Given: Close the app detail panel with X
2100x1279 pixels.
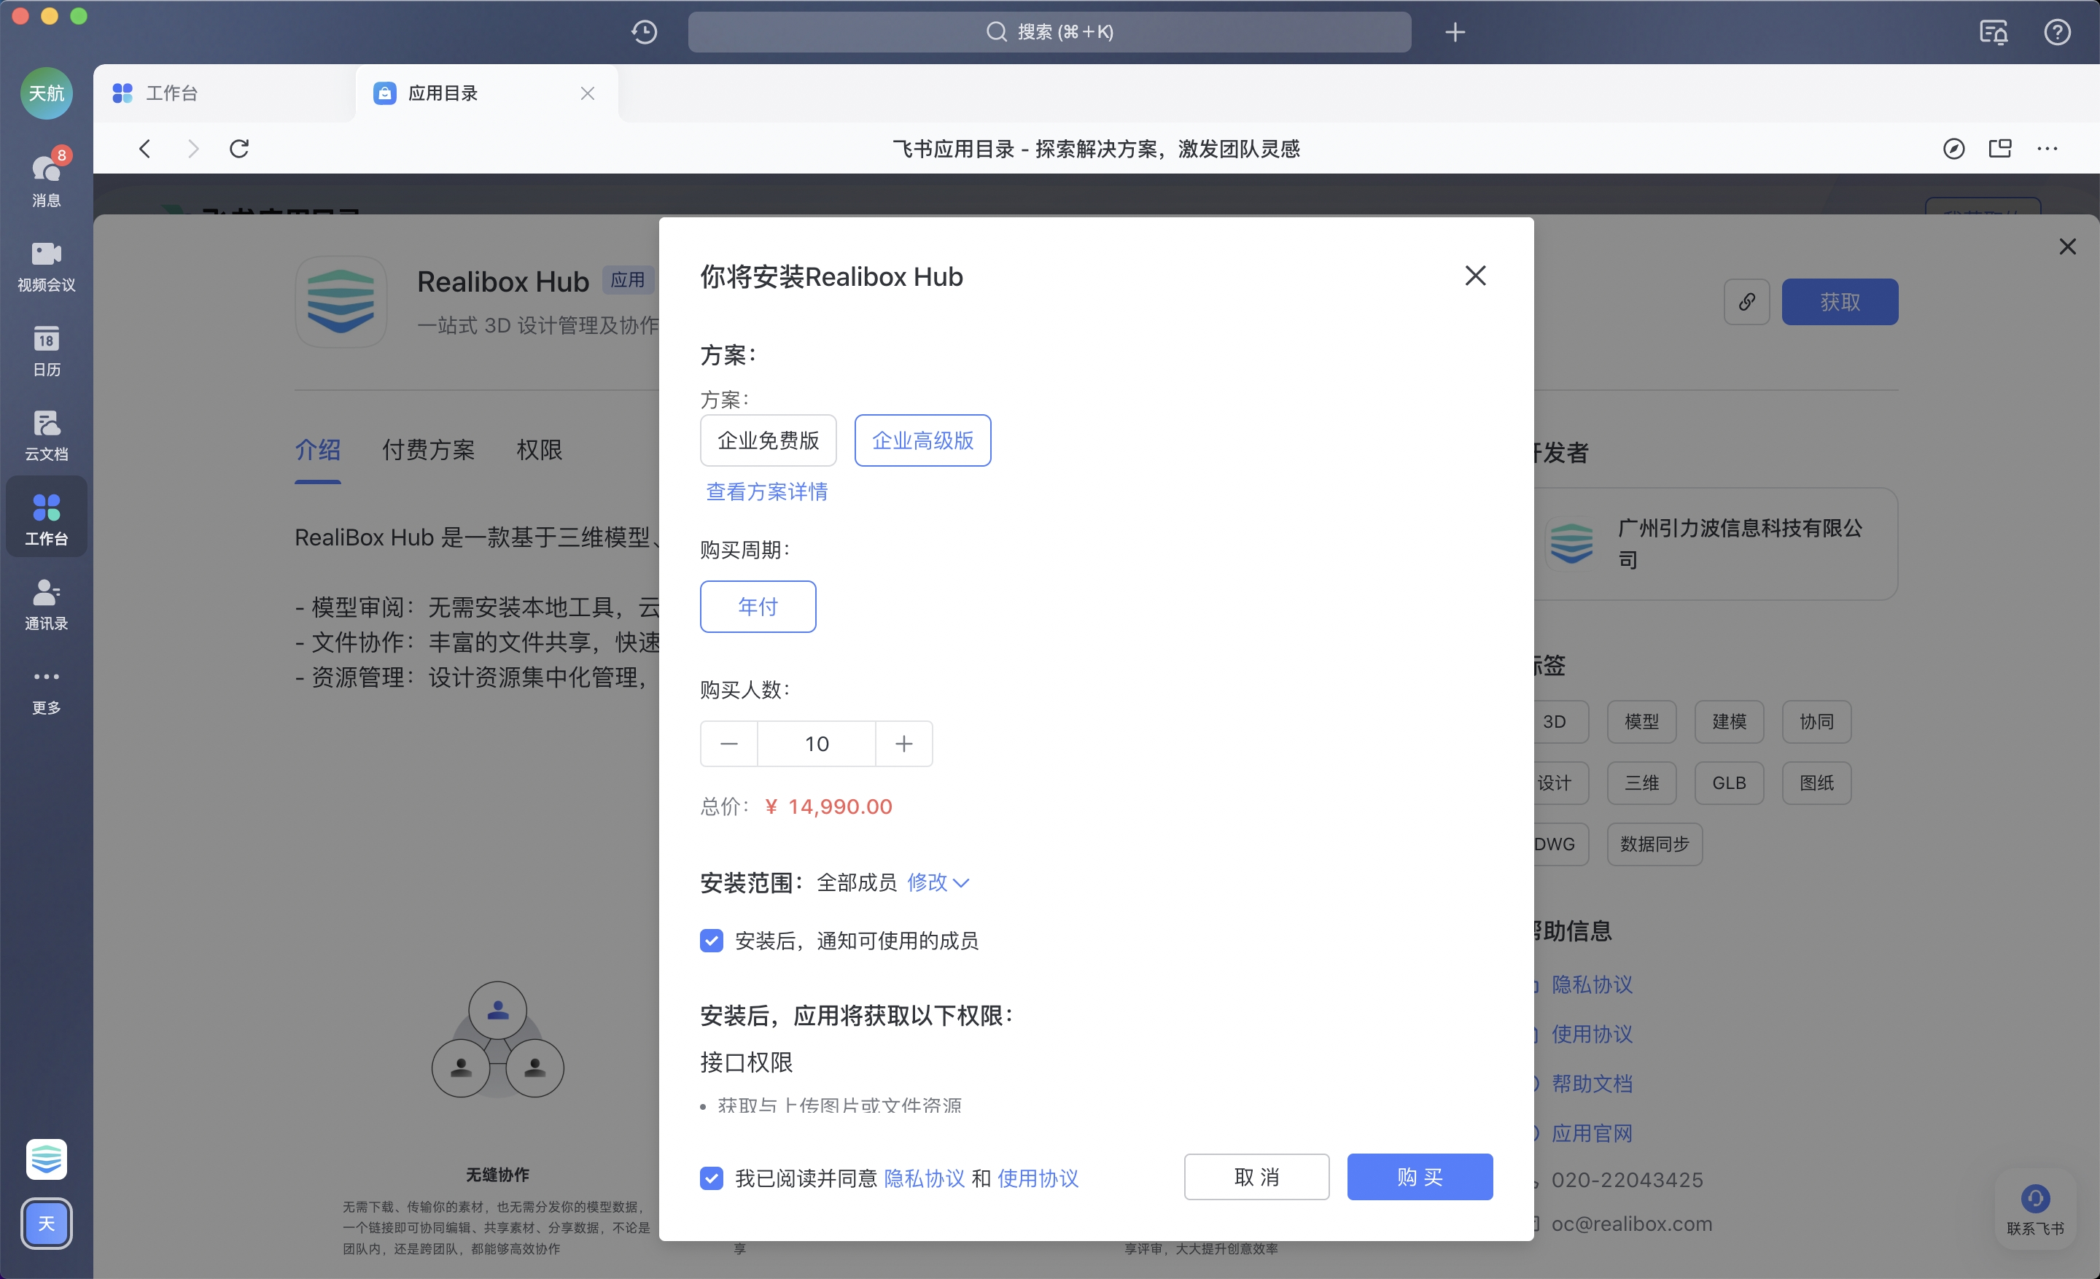Looking at the screenshot, I should [2068, 247].
